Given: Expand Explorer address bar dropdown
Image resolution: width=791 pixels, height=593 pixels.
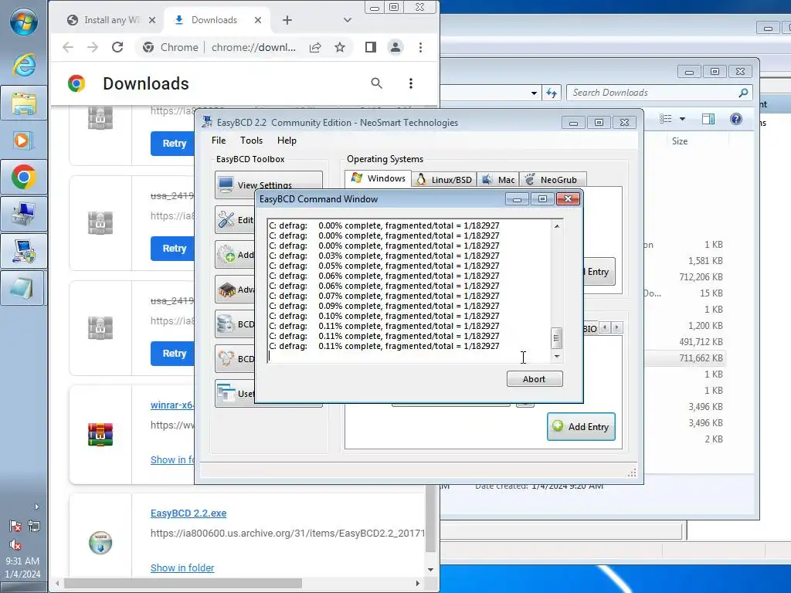Looking at the screenshot, I should (534, 93).
